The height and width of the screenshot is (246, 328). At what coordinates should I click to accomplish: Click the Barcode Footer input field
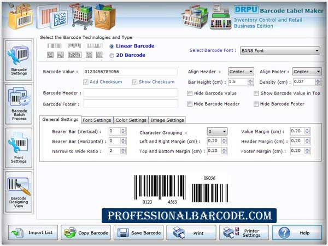(x=131, y=104)
